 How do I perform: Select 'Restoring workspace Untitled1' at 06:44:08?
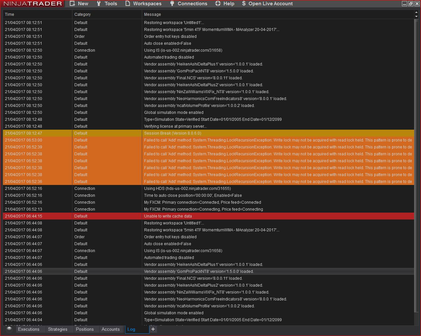point(208,223)
